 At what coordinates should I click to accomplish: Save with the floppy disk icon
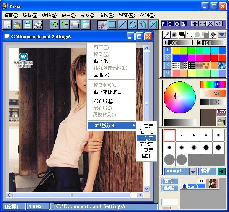28,24
